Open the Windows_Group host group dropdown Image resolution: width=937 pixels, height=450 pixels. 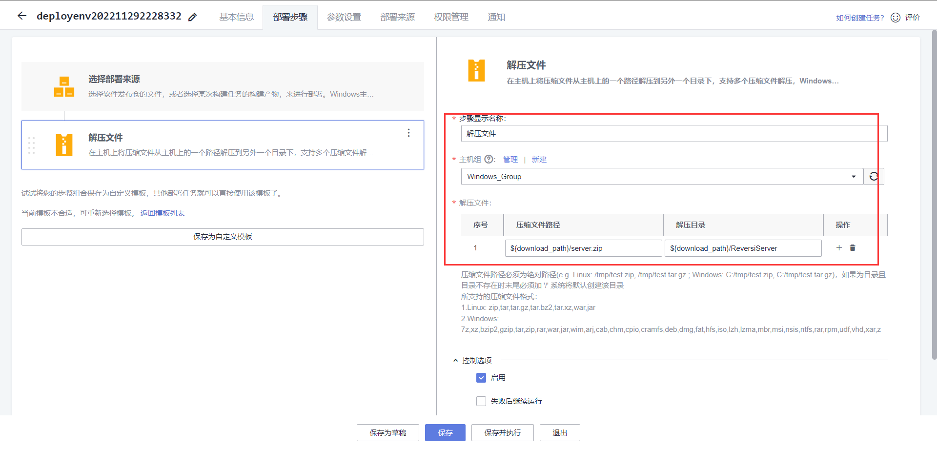853,176
